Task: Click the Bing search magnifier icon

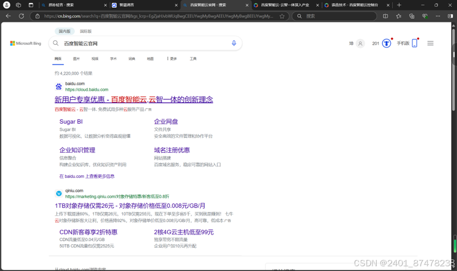Action: pyautogui.click(x=56, y=43)
